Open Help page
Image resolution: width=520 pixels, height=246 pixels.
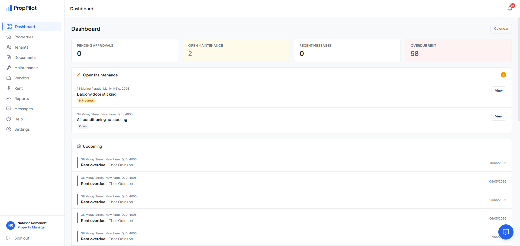click(x=32, y=119)
